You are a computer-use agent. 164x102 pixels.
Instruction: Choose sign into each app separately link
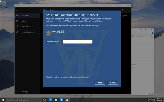click(x=68, y=77)
